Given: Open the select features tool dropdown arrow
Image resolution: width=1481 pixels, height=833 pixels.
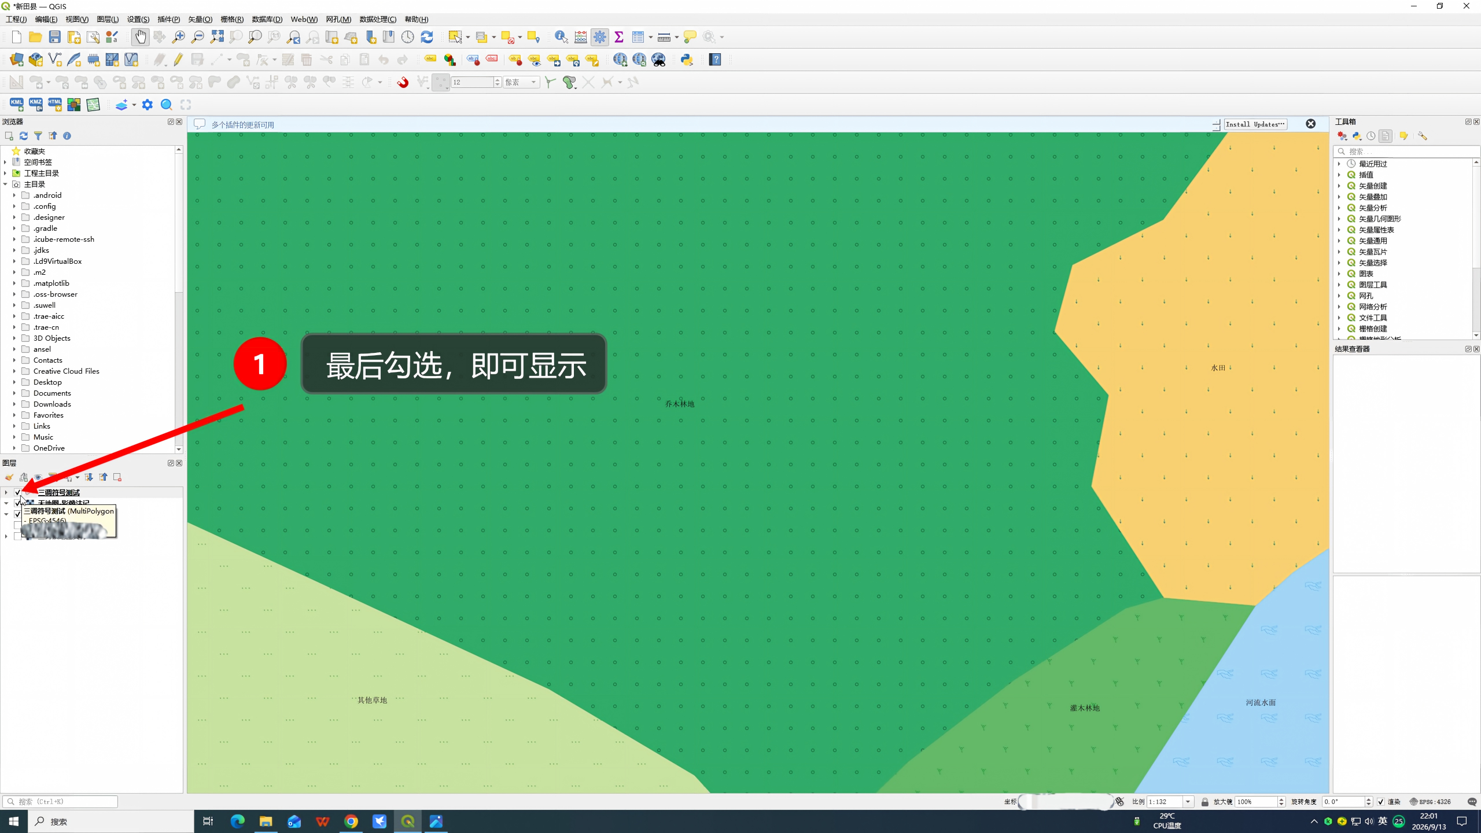Looking at the screenshot, I should (468, 37).
